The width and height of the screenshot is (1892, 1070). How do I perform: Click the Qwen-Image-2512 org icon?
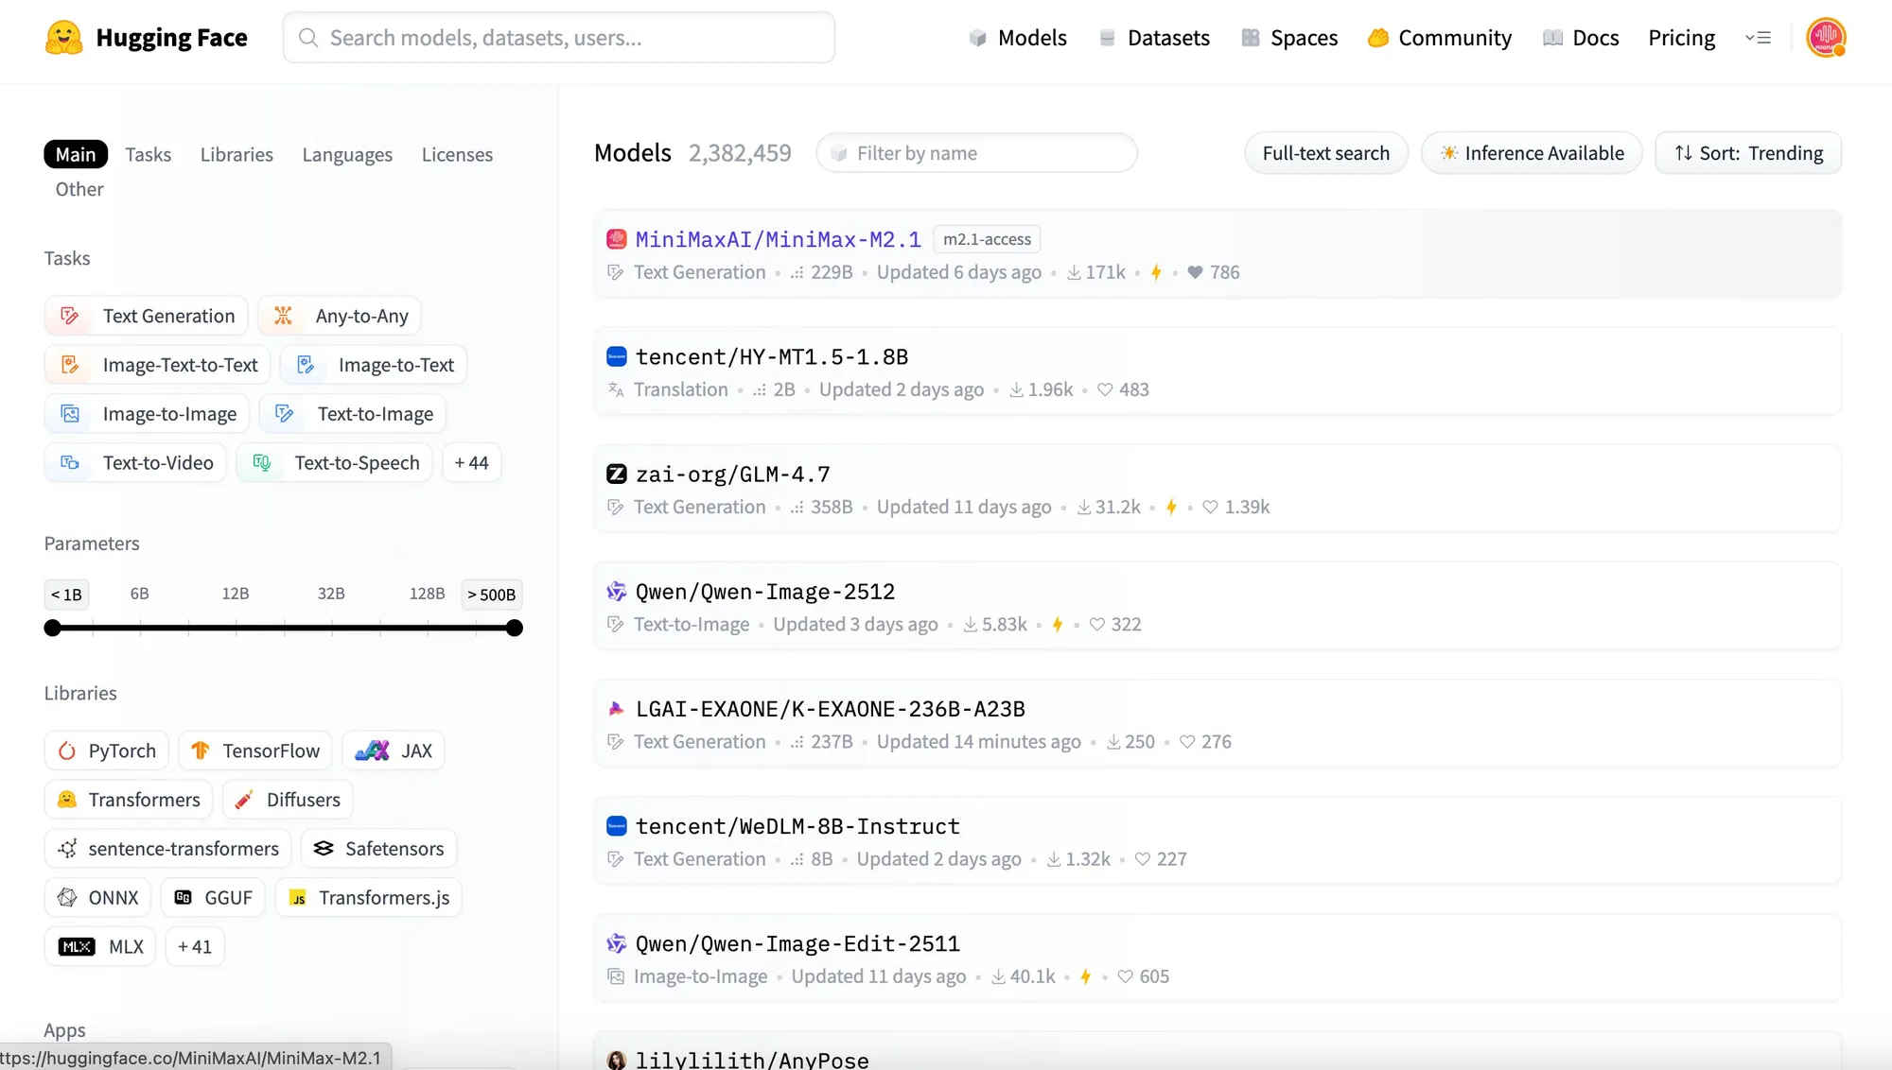pos(616,592)
